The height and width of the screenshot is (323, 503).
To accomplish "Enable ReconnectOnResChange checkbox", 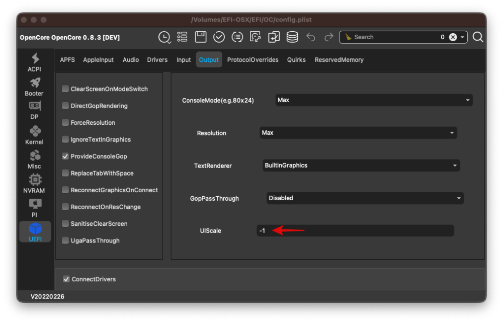I will (65, 207).
